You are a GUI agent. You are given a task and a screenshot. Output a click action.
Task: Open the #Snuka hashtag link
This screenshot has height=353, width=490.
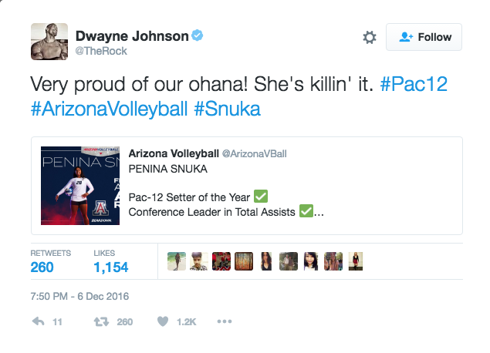pos(227,109)
